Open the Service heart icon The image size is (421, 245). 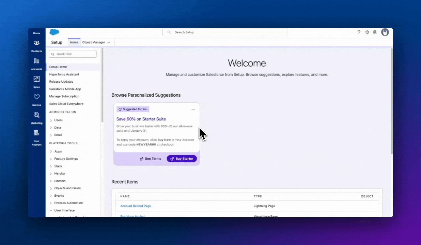[x=36, y=97]
